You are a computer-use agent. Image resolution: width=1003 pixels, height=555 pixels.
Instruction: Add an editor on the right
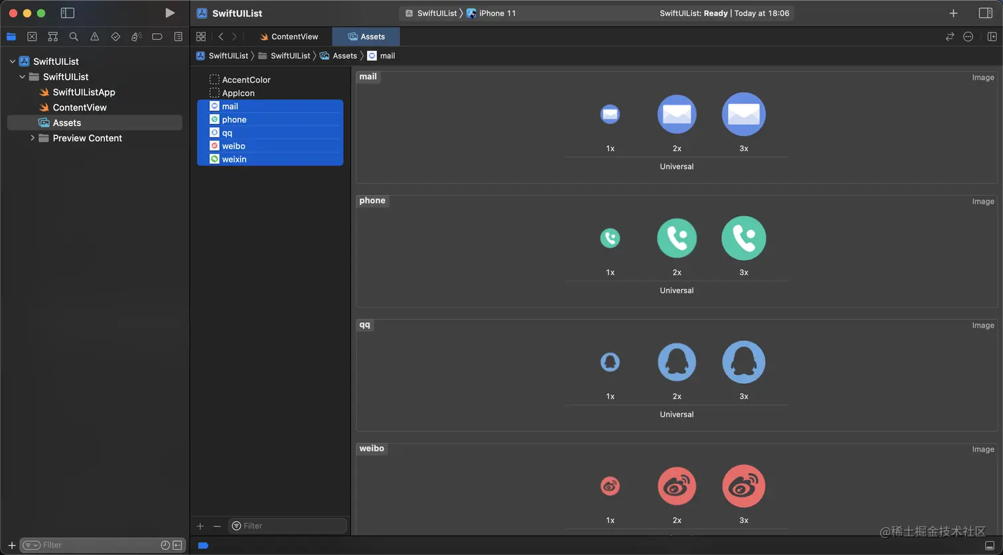tap(992, 36)
